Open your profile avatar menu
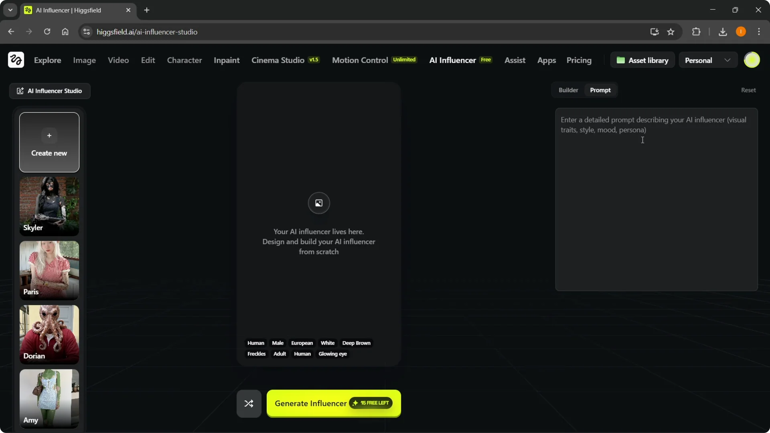 (x=752, y=60)
